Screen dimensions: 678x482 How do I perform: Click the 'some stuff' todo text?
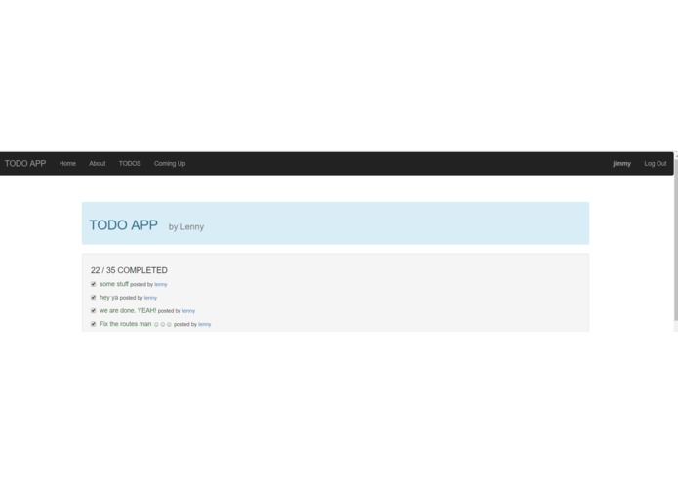pos(114,284)
